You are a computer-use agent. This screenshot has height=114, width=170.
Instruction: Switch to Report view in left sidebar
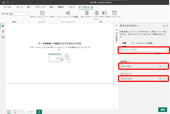[x=3, y=26]
